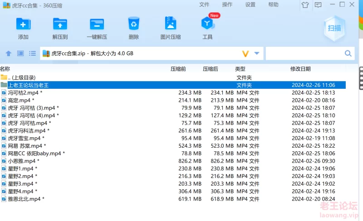Click the 删除 (Delete) trash icon
This screenshot has width=363, height=221.
[x=133, y=24]
